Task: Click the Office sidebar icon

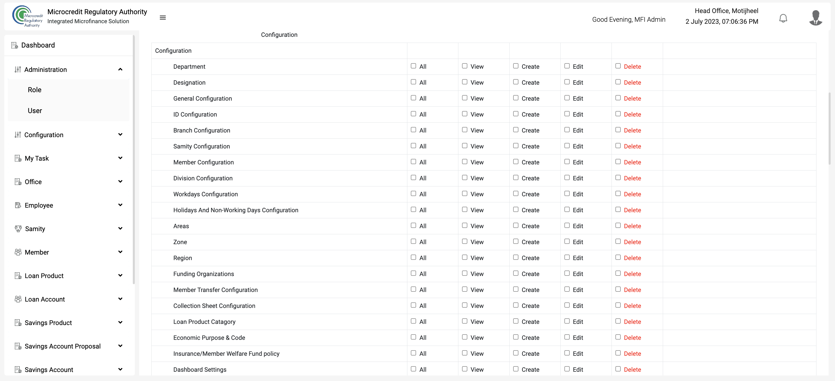Action: point(18,182)
